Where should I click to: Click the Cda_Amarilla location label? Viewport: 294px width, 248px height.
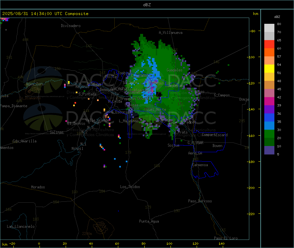24,141
